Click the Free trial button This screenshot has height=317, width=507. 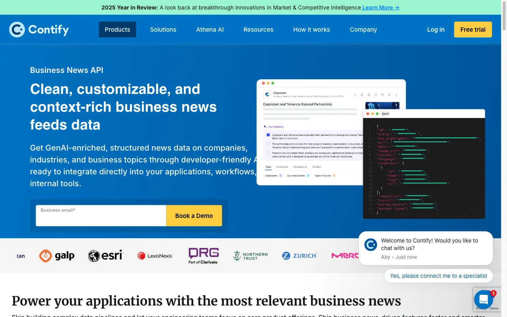(x=473, y=29)
